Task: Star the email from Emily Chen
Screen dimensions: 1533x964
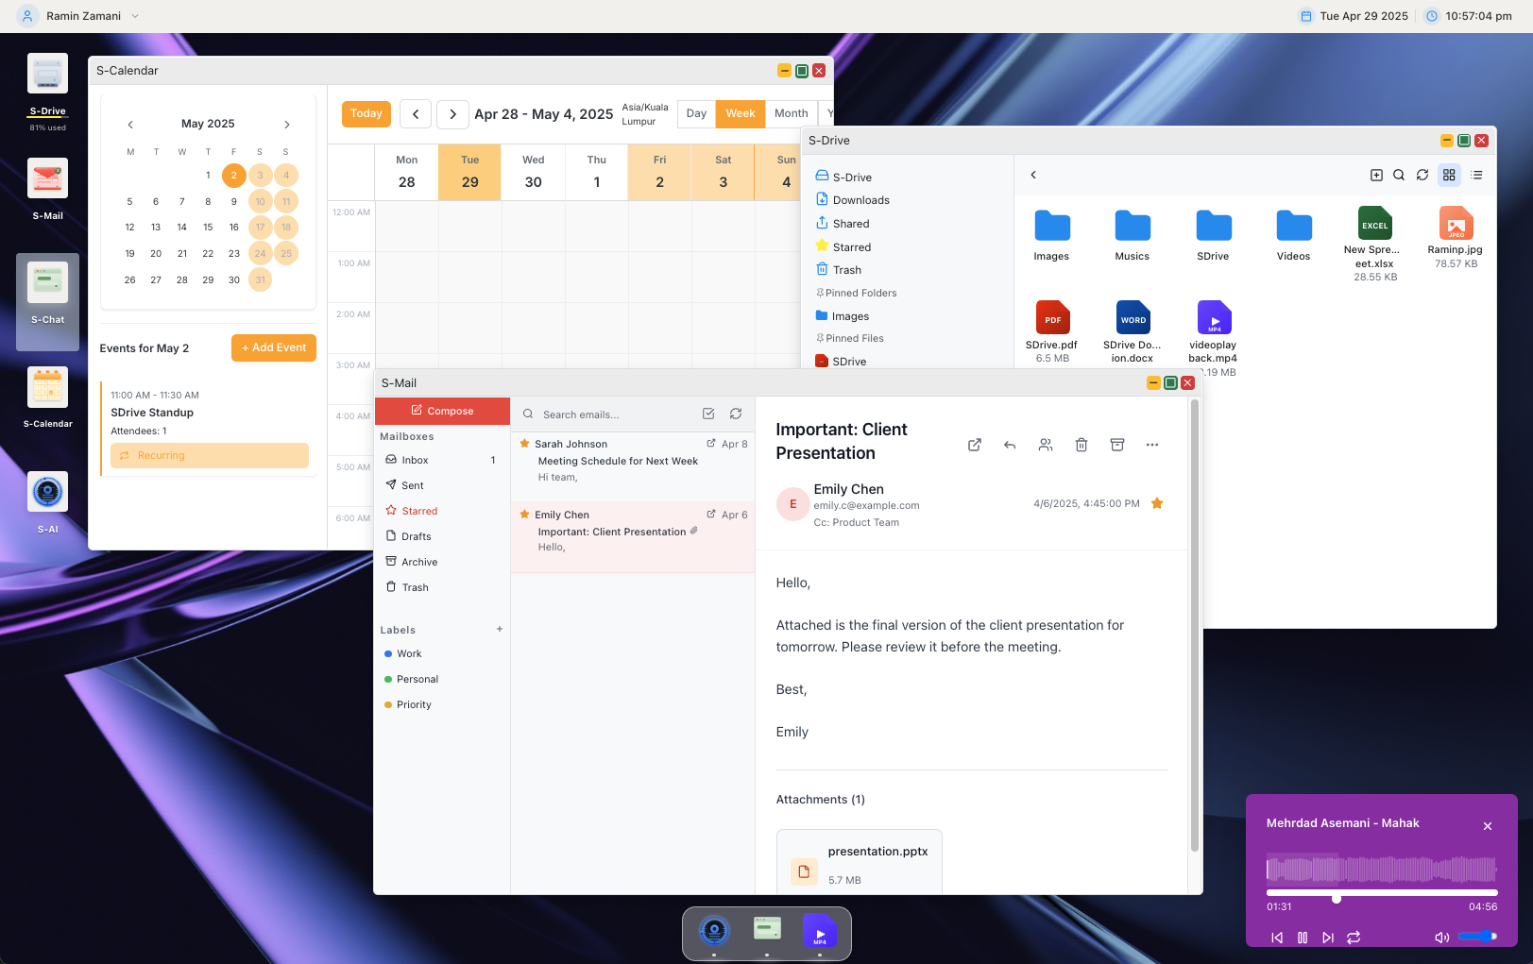Action: 525,514
